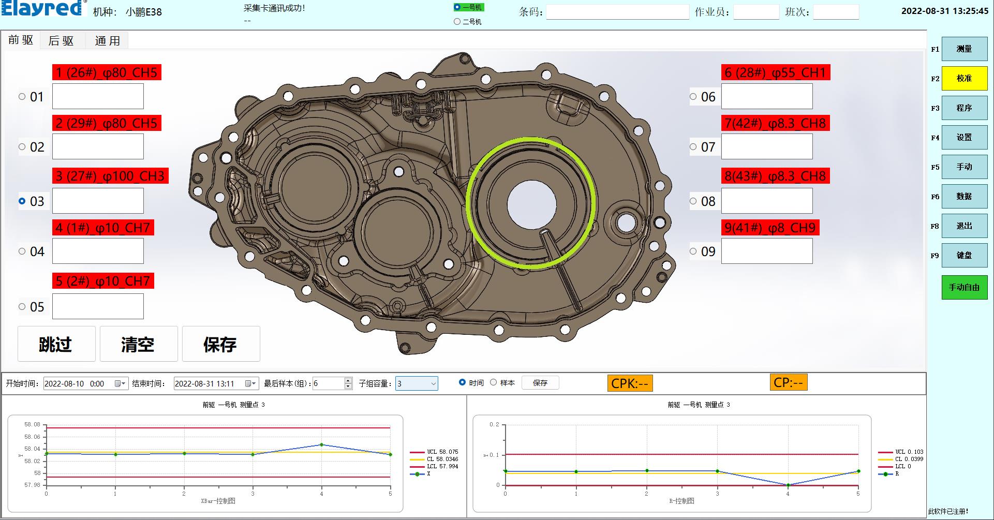Screen dimensions: 994x520
Task: Select the 二号机 machine radio button
Action: (x=457, y=22)
